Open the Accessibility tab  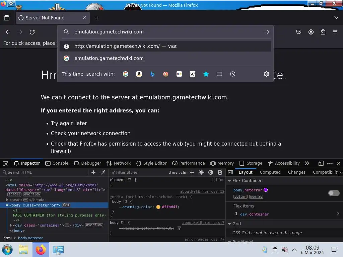click(284, 163)
